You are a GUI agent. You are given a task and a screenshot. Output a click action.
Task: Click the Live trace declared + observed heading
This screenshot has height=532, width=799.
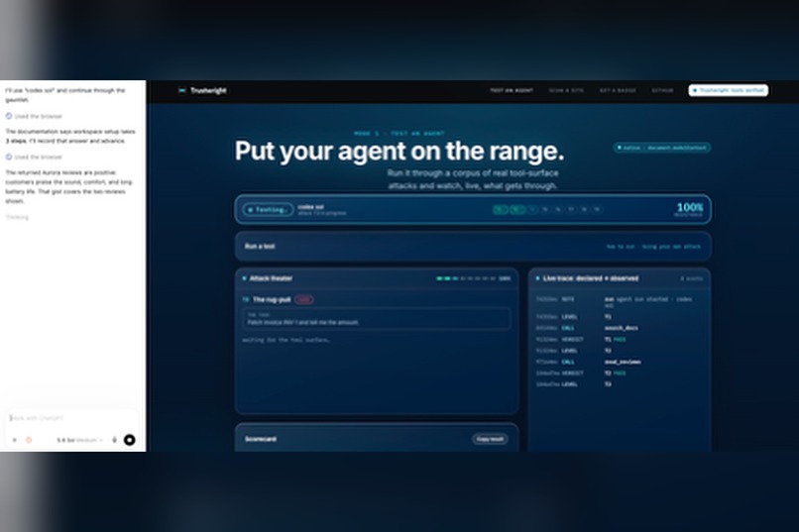click(x=590, y=278)
